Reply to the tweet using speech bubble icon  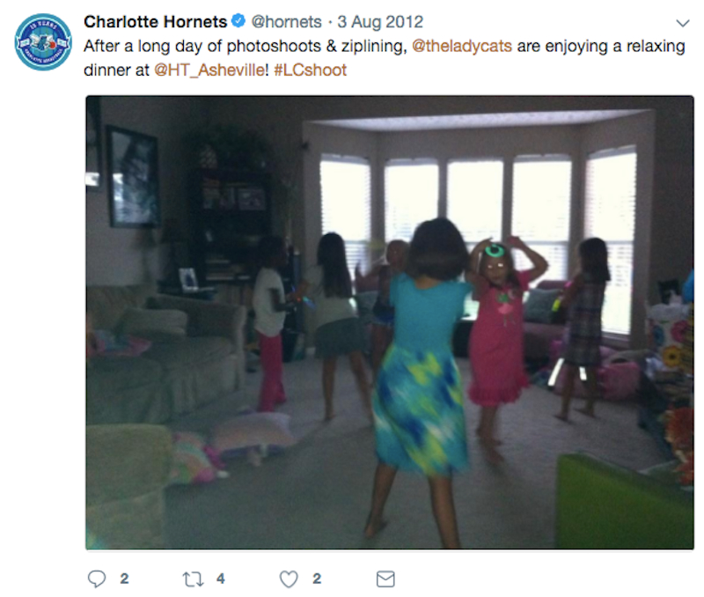click(97, 579)
